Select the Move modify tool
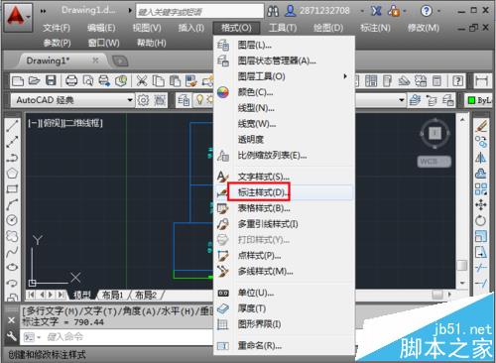Screen dimensions: 496x363 click(481, 204)
